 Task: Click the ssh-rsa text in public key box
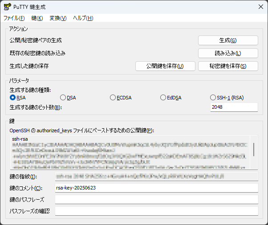20,139
